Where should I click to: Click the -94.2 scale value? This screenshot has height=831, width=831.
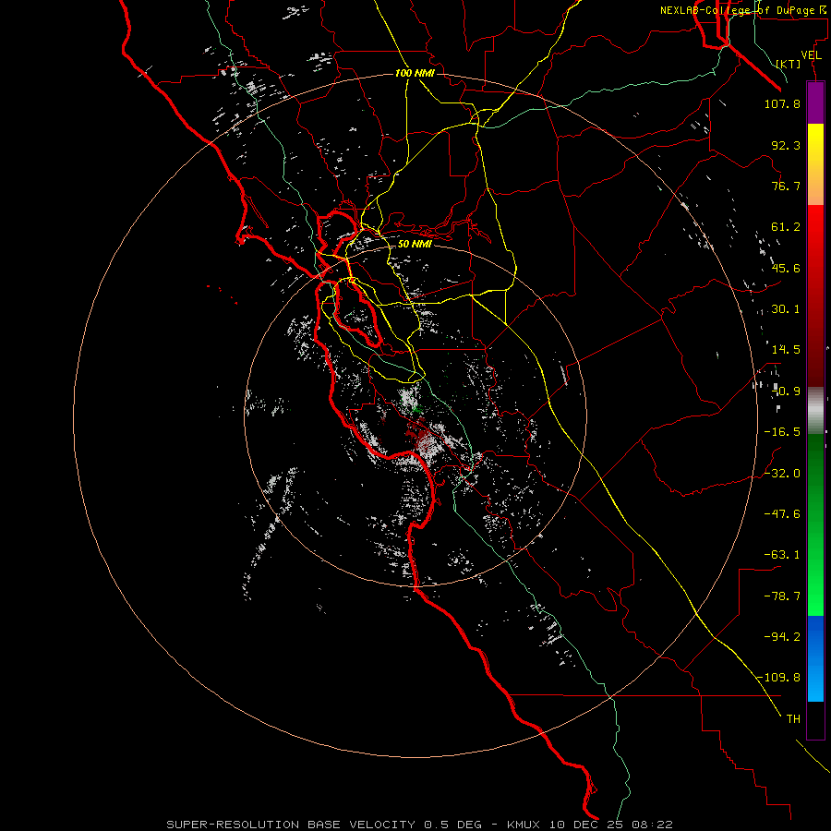coord(782,637)
